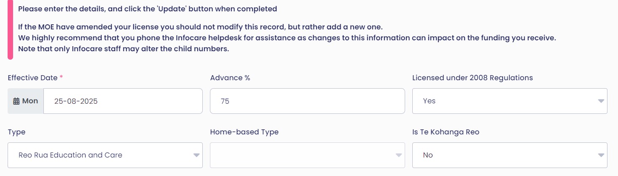Click the pink notice bar beside the instructions
Screen dimensions: 618x176
(11, 29)
